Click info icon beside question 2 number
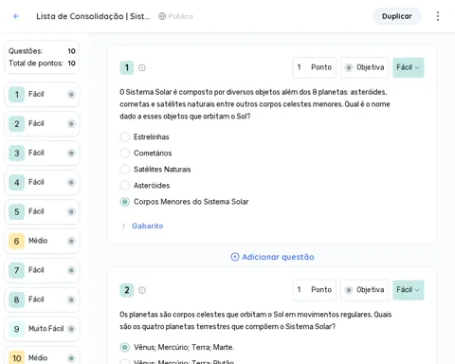Image resolution: width=455 pixels, height=364 pixels. pyautogui.click(x=142, y=290)
